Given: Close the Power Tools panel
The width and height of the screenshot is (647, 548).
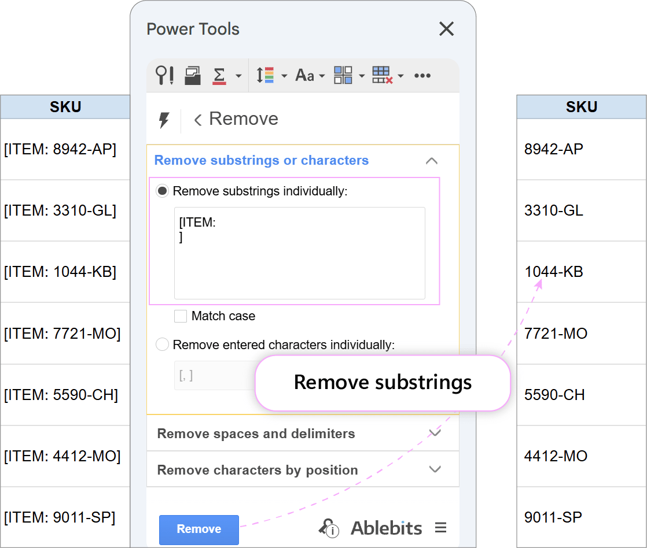Looking at the screenshot, I should point(446,29).
